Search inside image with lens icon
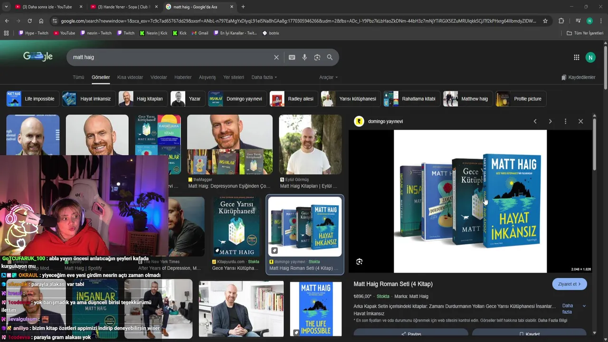Screen dimensions: 608x342 click(x=359, y=262)
